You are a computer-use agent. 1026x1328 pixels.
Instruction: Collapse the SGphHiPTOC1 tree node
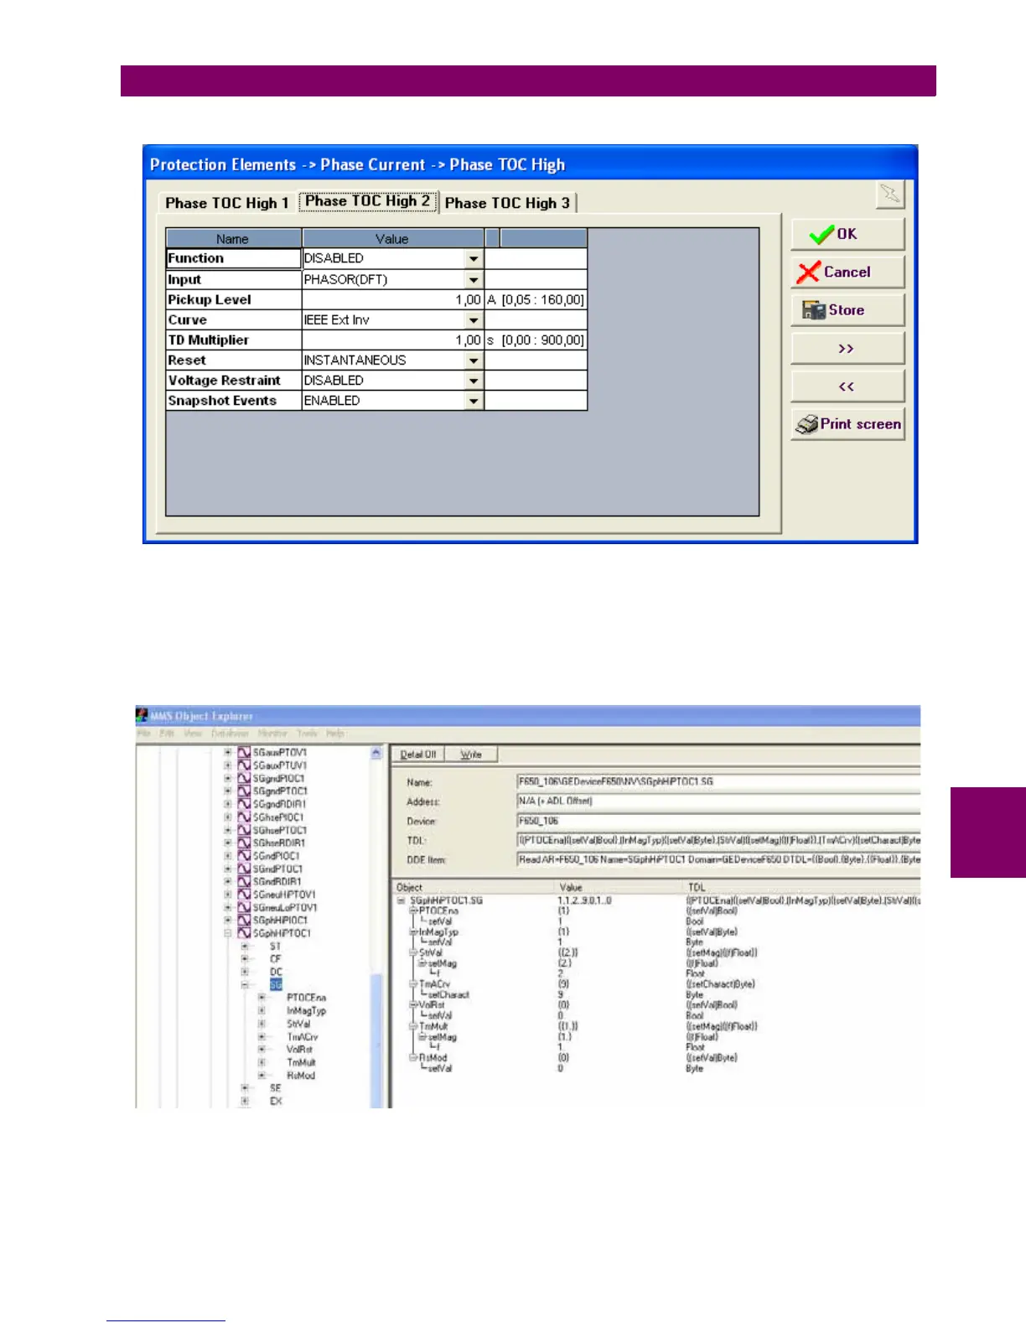(x=227, y=933)
